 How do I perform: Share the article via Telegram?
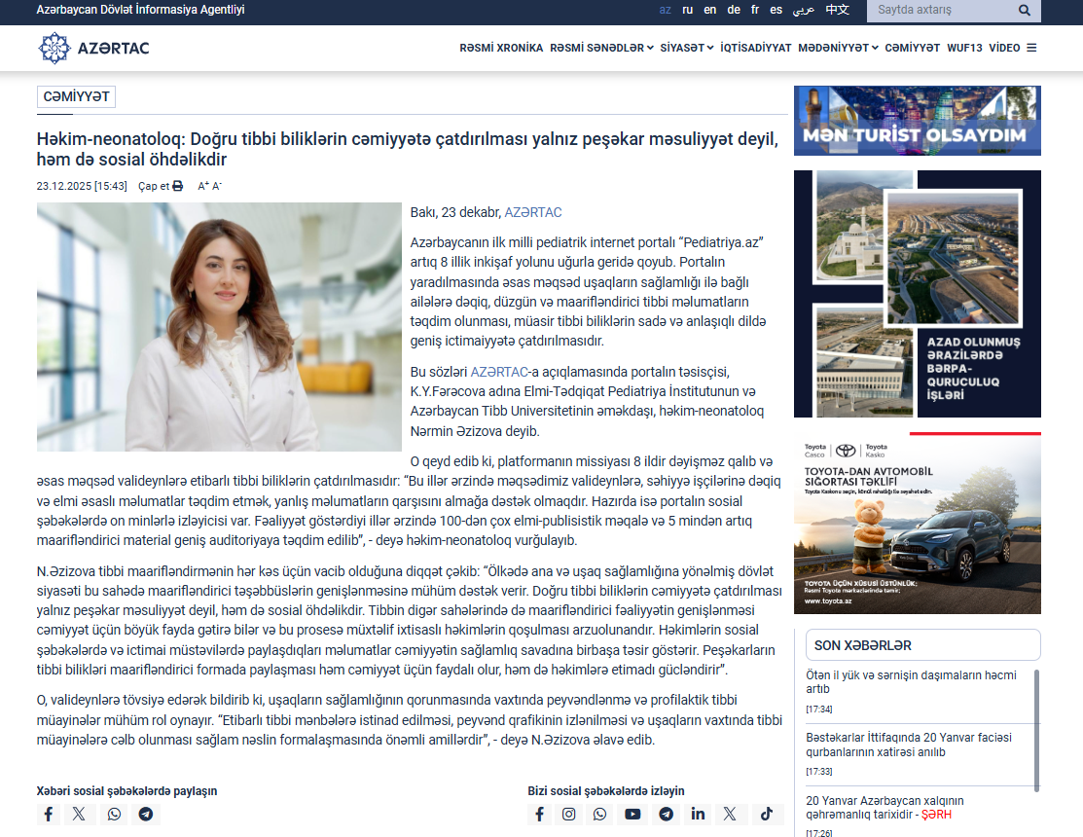[x=146, y=815]
